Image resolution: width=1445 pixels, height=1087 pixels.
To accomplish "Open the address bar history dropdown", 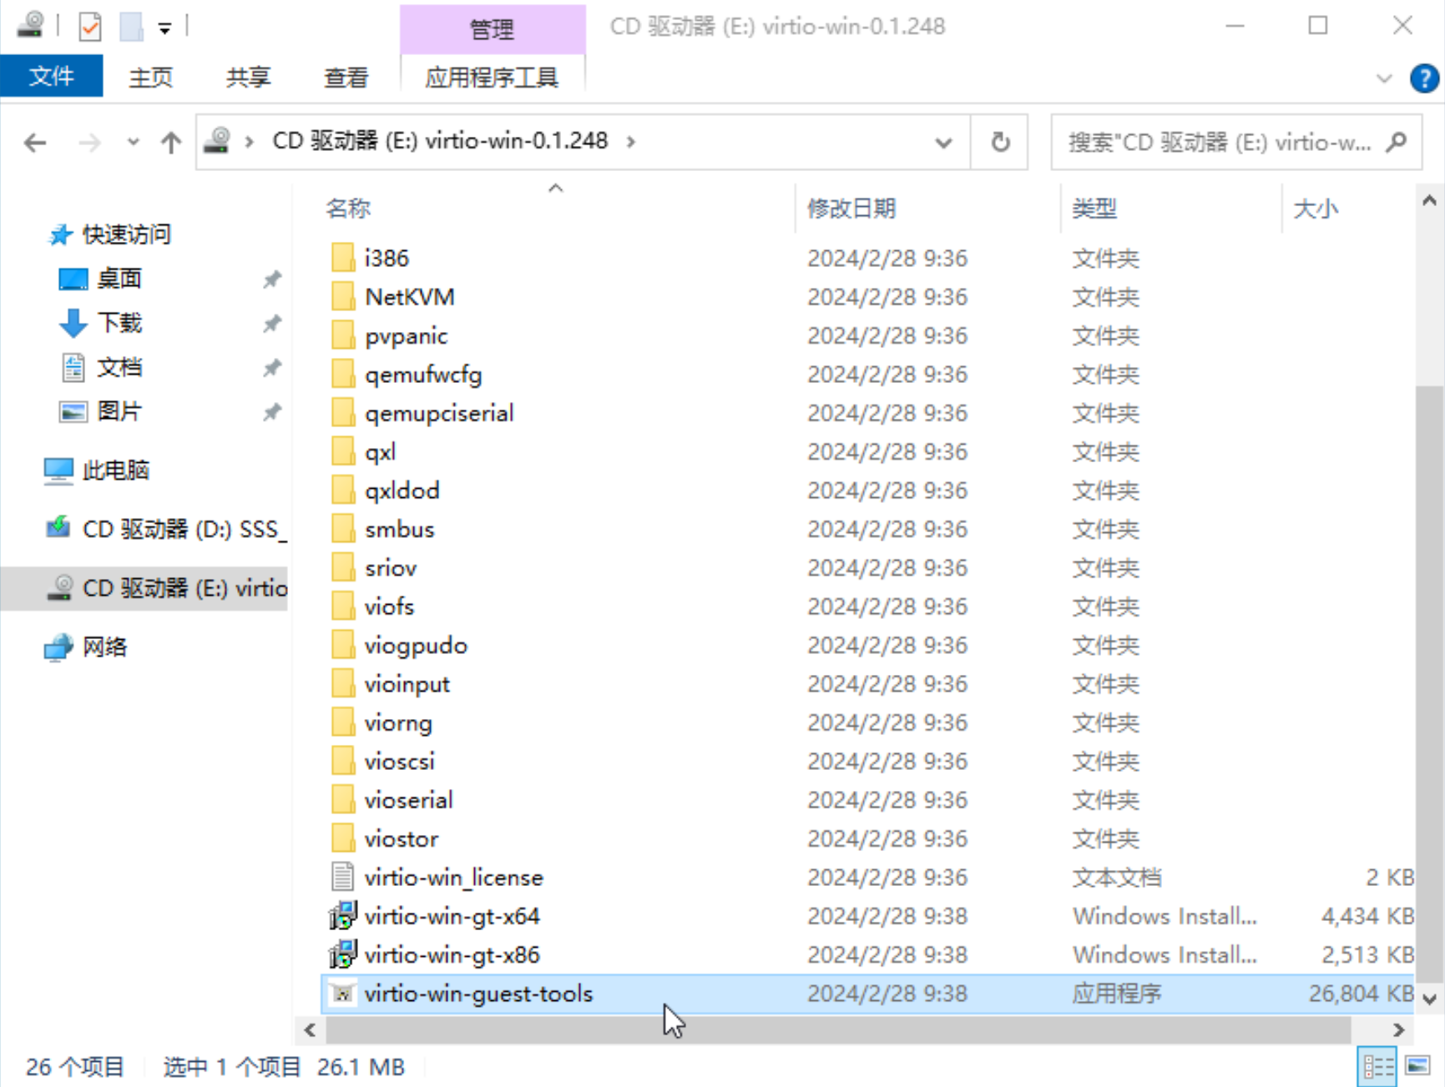I will point(944,143).
